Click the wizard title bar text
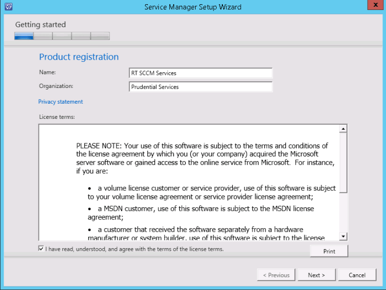Screen dimensions: 386x290 (x=192, y=7)
